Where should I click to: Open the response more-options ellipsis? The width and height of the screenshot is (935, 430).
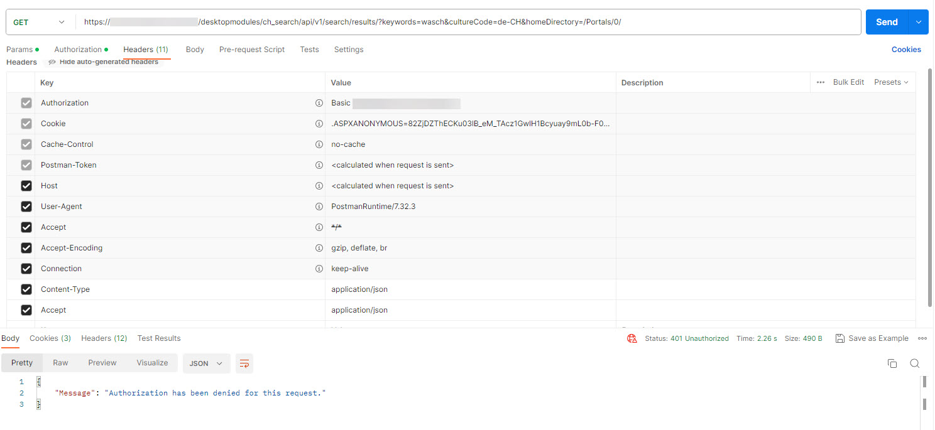pos(922,338)
